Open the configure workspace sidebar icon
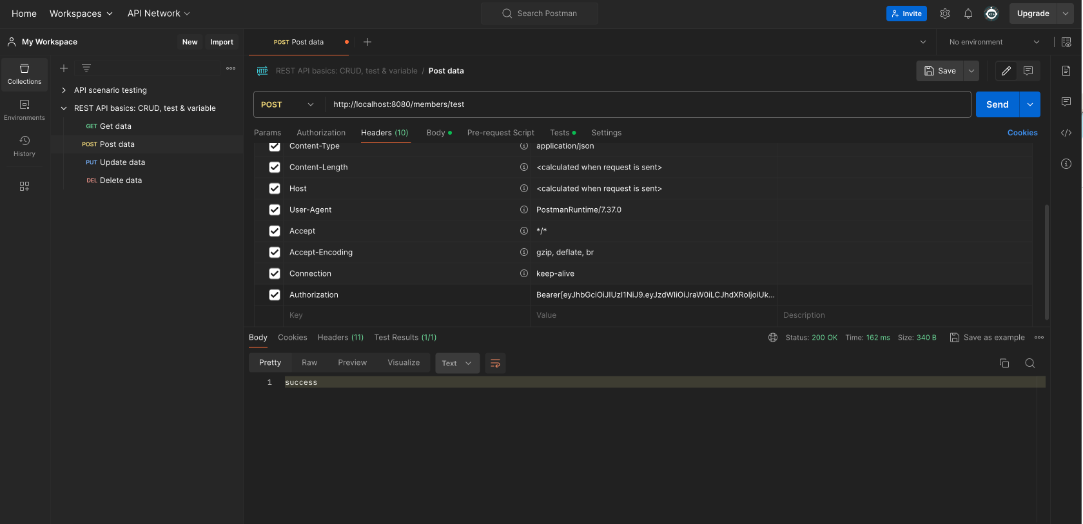This screenshot has width=1083, height=524. pos(24,186)
